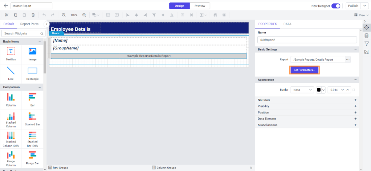Open the Image manager side icon
Screen dimensions: 371x171
(367, 52)
